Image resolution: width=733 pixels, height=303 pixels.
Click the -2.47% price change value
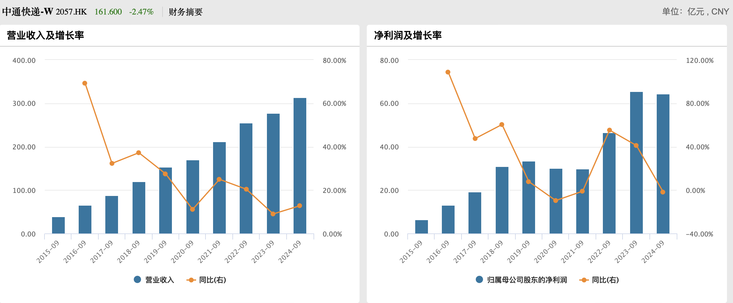pos(141,12)
